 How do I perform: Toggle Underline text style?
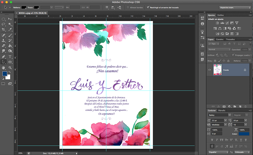click(x=241, y=140)
